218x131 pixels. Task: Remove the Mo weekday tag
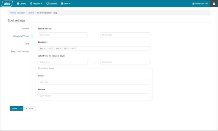coord(44,48)
